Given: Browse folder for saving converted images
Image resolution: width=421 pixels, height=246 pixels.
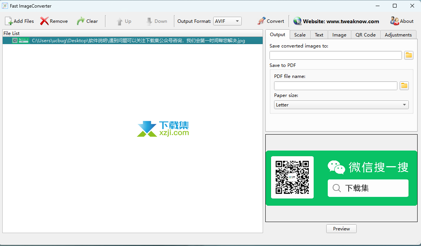Looking at the screenshot, I should [409, 55].
